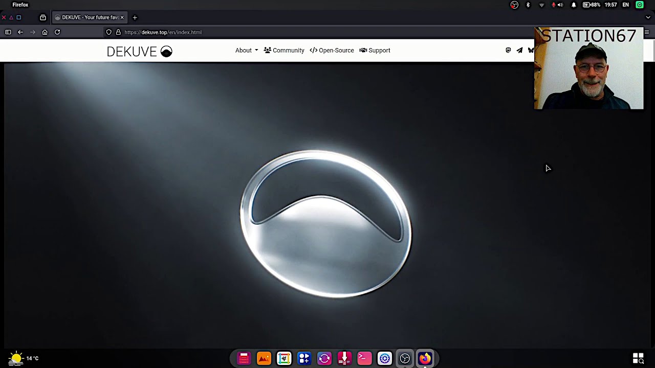Click the DEKUVE logo in site header

pyautogui.click(x=139, y=51)
